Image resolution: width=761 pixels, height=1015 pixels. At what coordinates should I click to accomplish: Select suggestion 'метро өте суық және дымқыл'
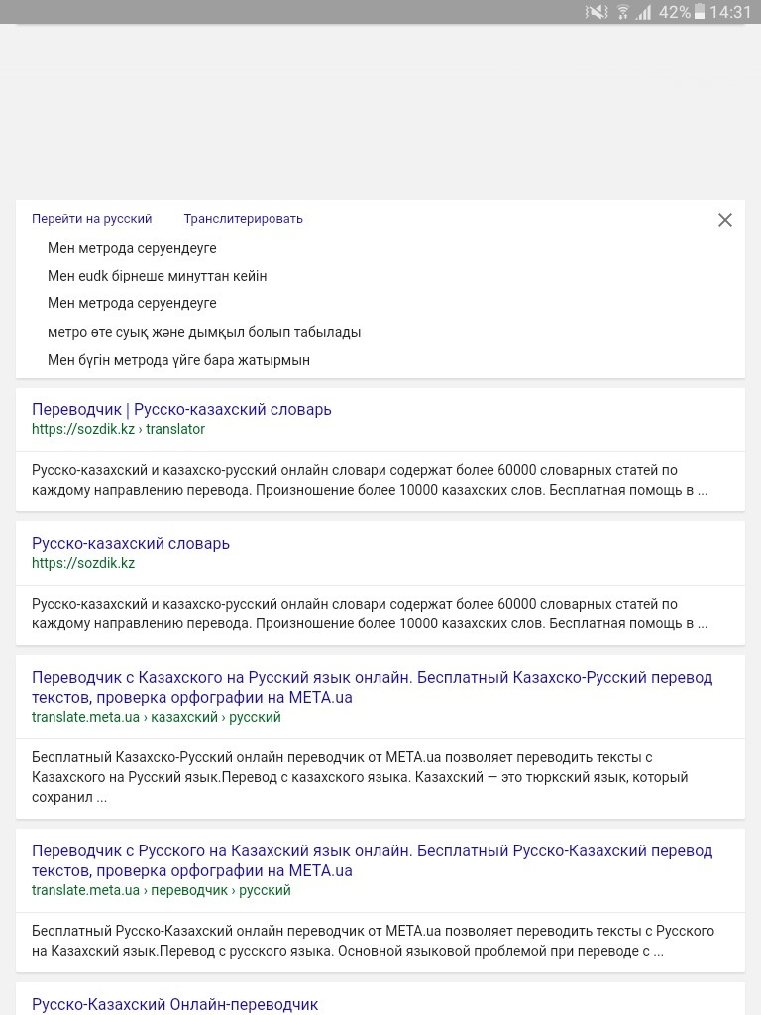[x=204, y=332]
